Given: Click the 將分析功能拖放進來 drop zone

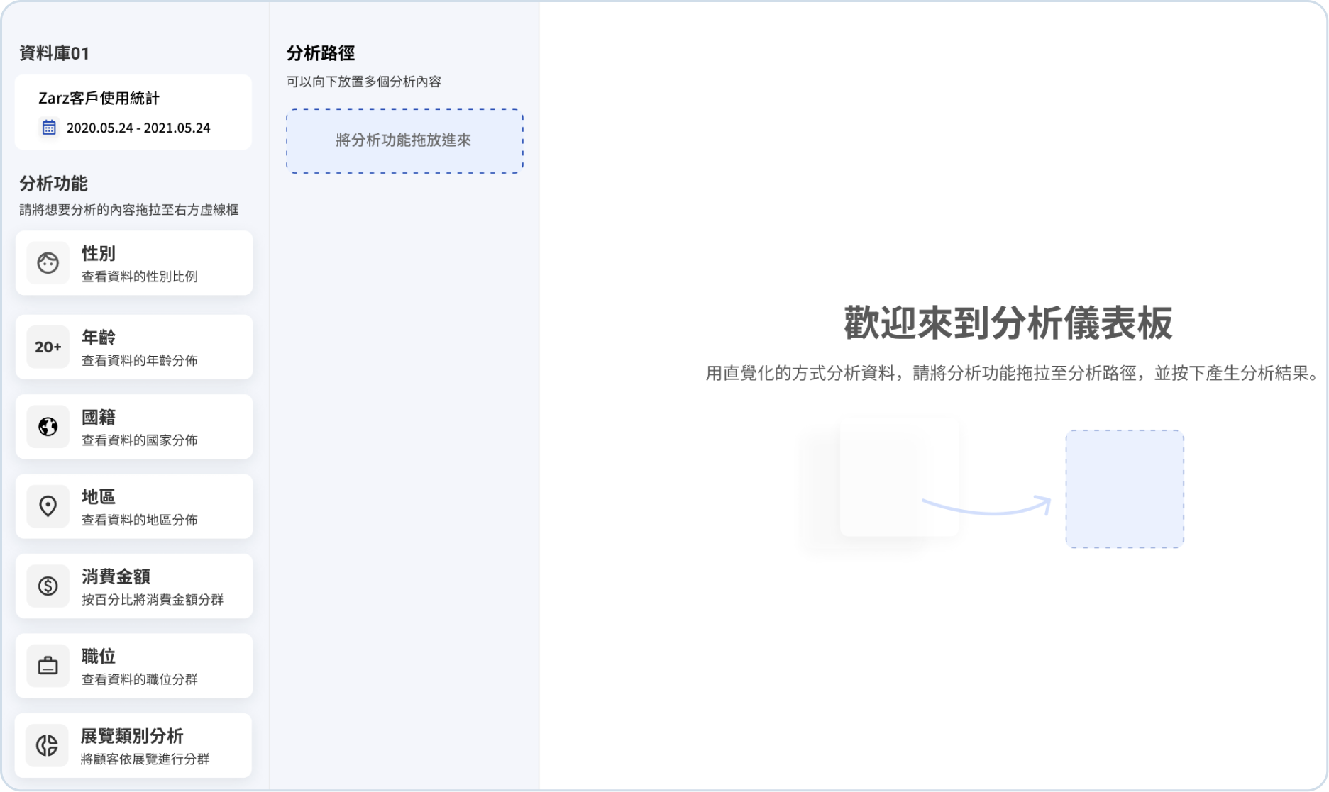Looking at the screenshot, I should (404, 141).
